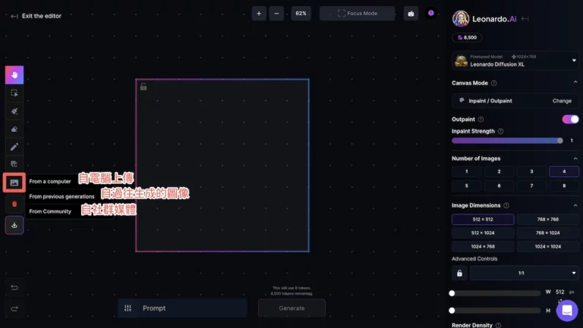Open the Leonardo Diffusion XL model dropdown
The width and height of the screenshot is (583, 328).
click(x=515, y=61)
